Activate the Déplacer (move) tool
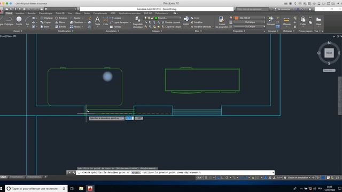This screenshot has height=192, width=342. (x=46, y=18)
